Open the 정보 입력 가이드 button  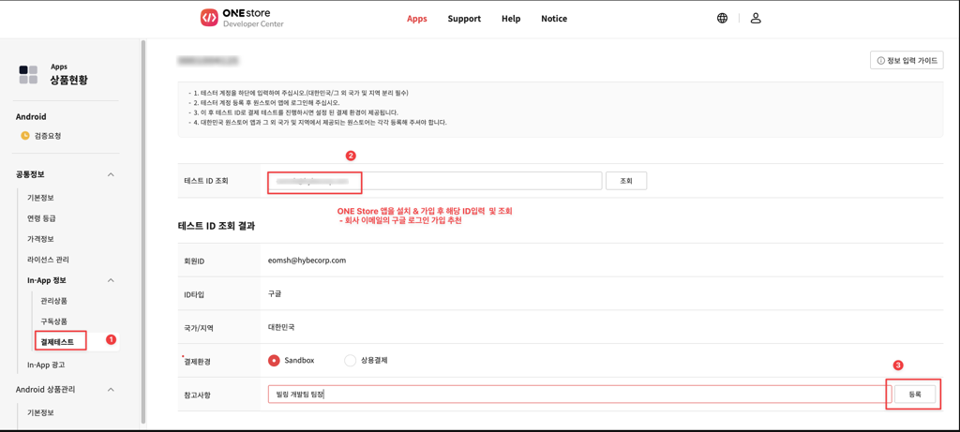click(907, 61)
